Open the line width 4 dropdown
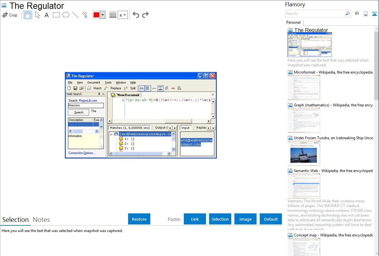The height and width of the screenshot is (256, 379). [x=122, y=15]
